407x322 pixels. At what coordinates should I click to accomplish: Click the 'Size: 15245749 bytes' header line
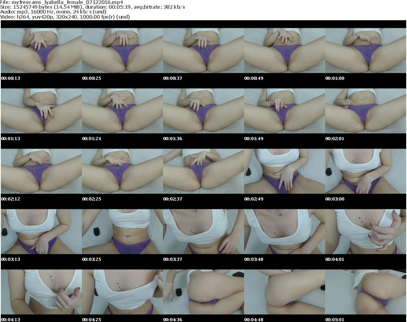coord(92,7)
